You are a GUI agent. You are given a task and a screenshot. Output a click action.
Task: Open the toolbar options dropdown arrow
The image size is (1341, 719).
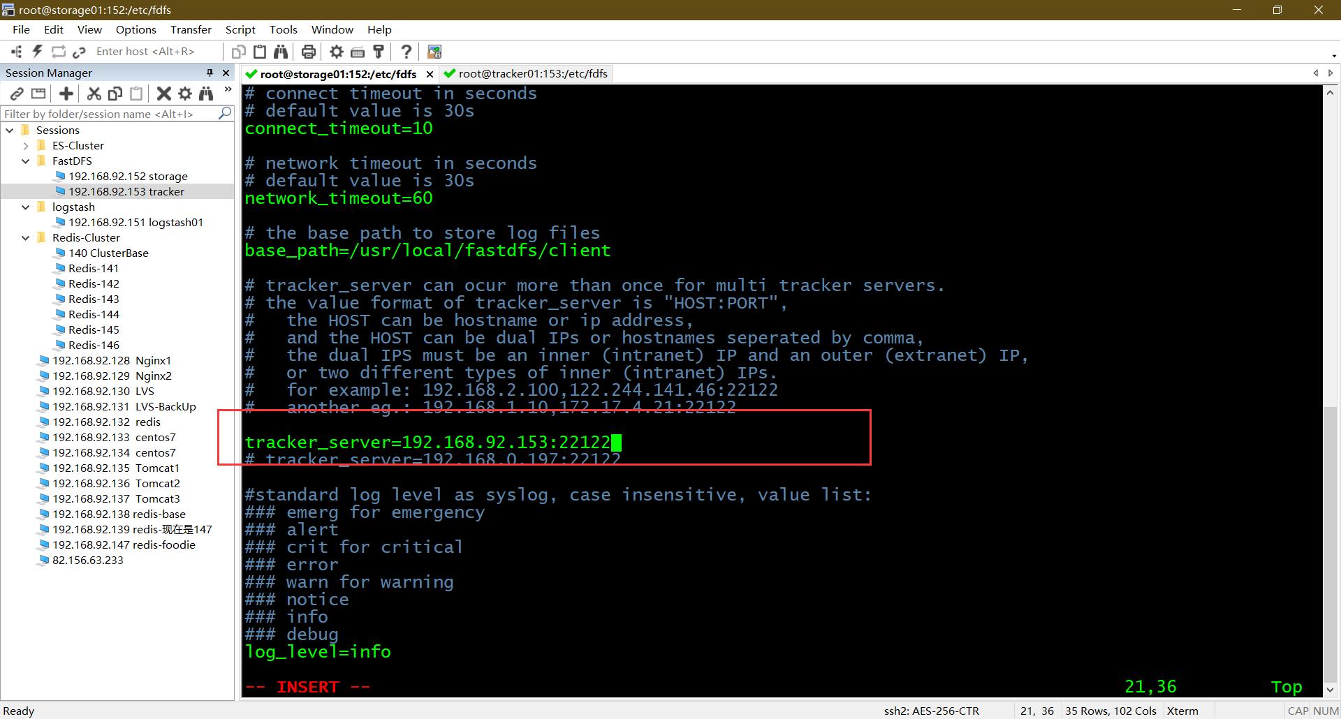(1334, 55)
